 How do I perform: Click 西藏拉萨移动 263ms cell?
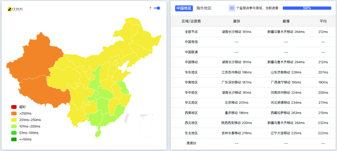(286, 113)
